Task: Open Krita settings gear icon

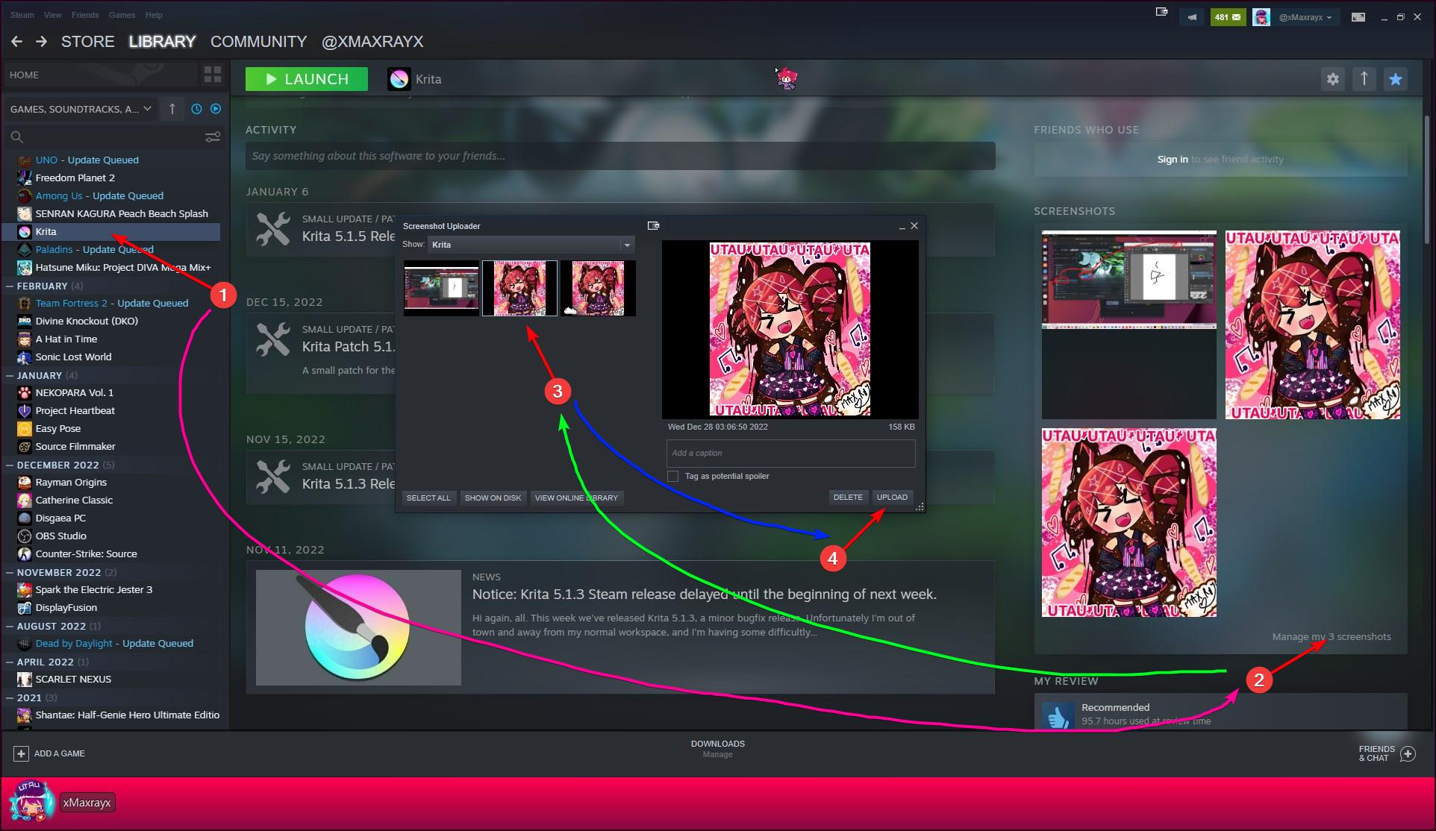Action: click(x=1333, y=78)
